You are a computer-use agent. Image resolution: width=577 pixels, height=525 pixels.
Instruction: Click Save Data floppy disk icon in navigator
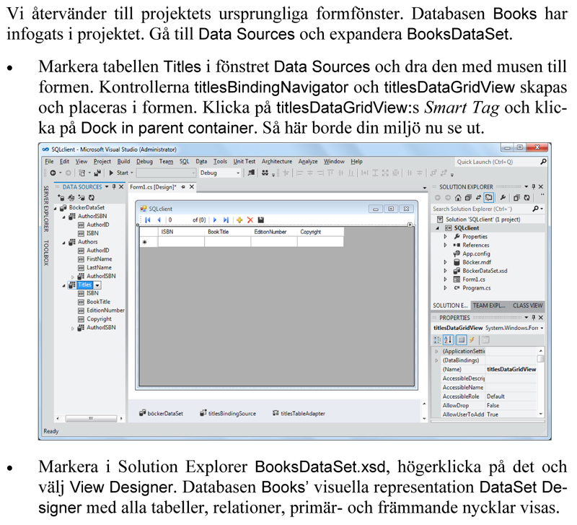[x=260, y=220]
